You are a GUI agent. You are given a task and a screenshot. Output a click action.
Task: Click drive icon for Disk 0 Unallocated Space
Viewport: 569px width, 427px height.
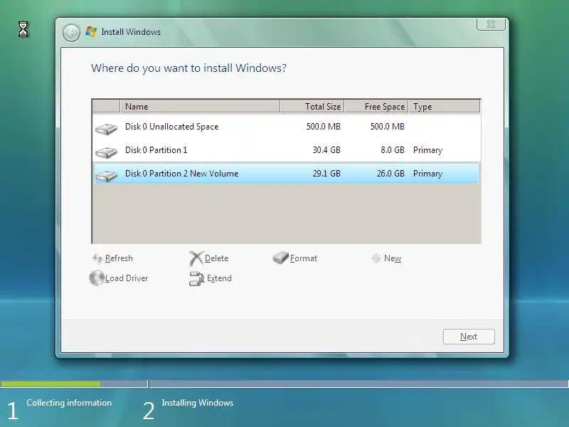(x=106, y=129)
